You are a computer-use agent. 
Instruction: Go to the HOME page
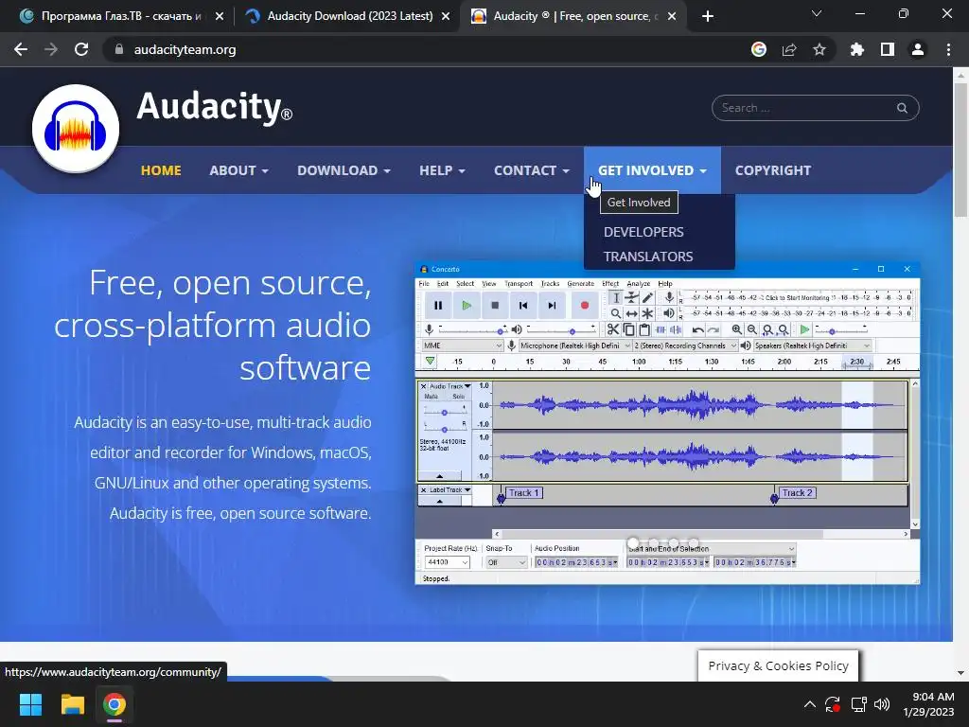[161, 170]
